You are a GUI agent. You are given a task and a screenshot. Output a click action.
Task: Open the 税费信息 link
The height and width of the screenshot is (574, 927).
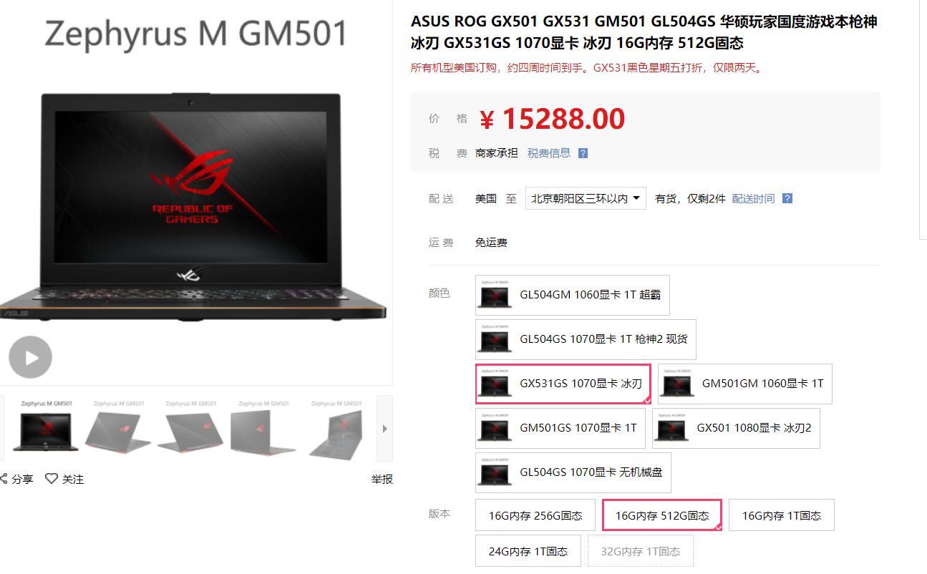(549, 152)
